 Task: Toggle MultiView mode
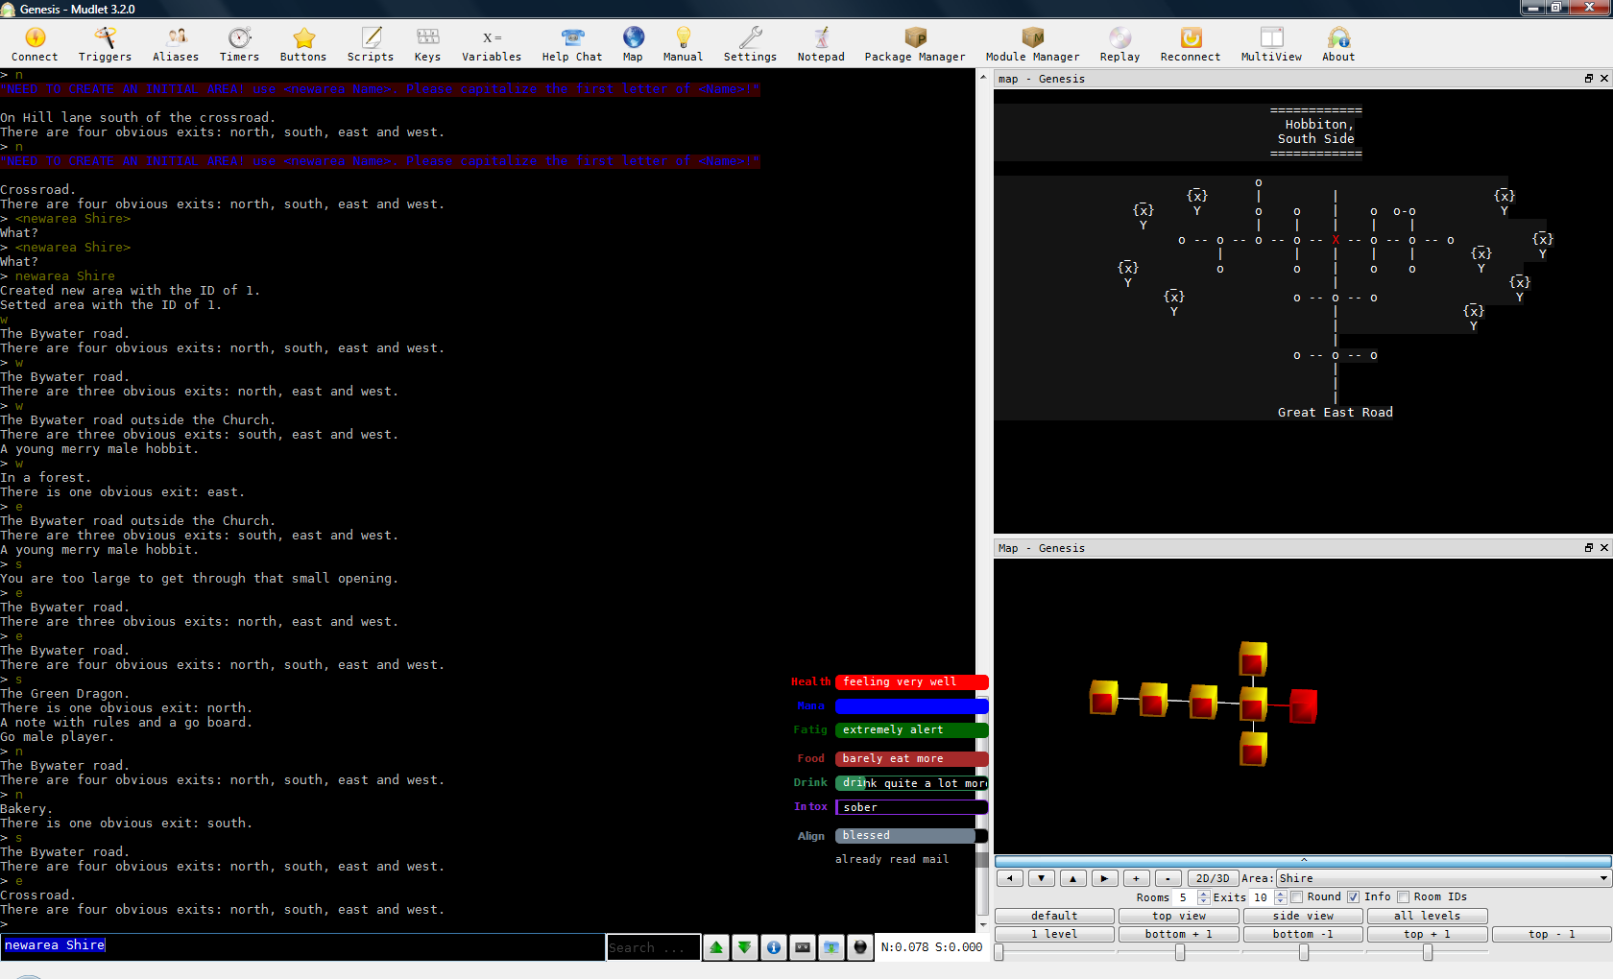pos(1271,44)
